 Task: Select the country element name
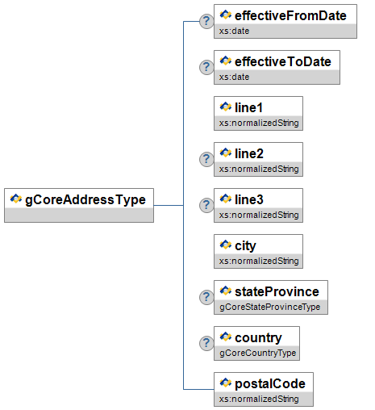(x=258, y=338)
